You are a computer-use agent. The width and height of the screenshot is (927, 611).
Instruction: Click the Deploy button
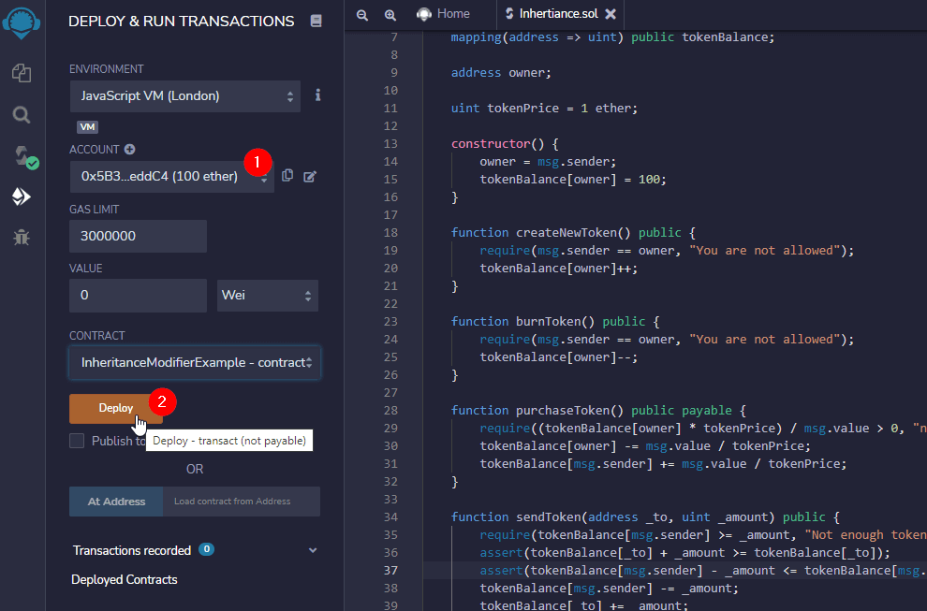coord(116,408)
